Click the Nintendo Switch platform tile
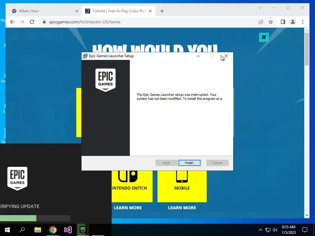The image size is (315, 236). point(132,186)
